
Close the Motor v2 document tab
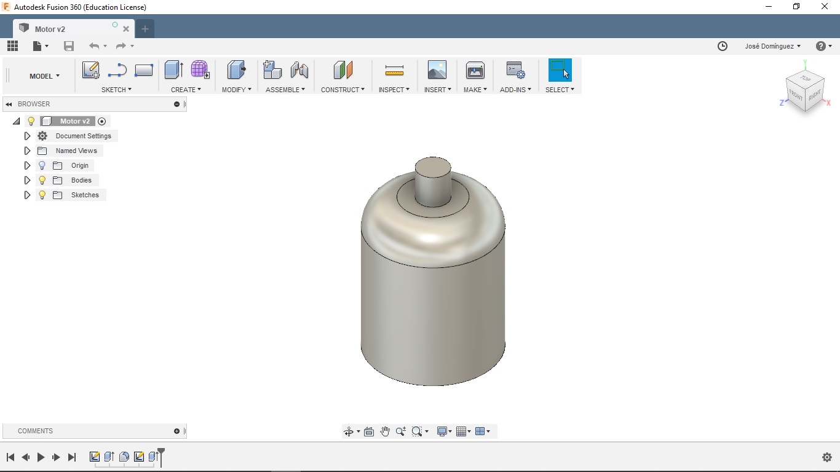pos(126,29)
